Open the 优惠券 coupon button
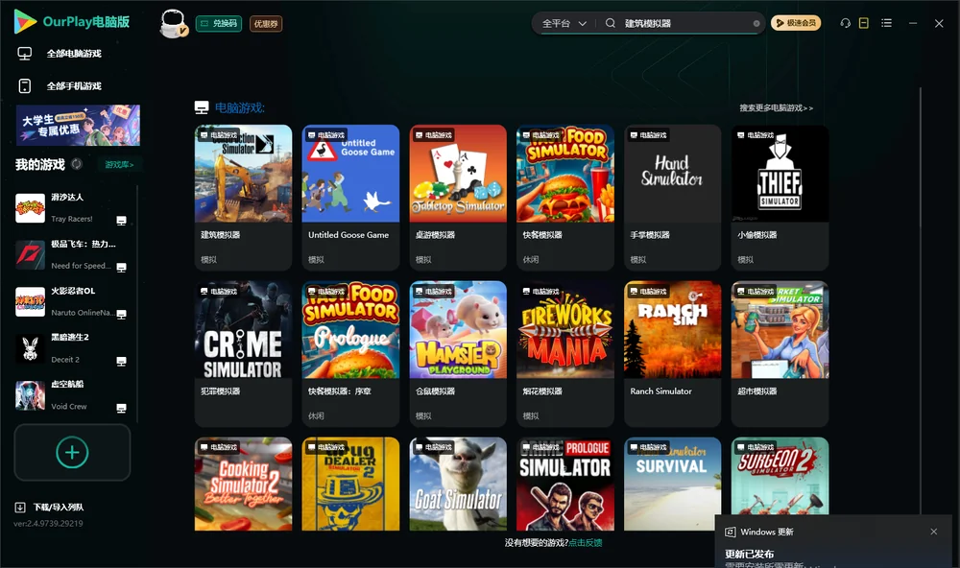 (266, 23)
